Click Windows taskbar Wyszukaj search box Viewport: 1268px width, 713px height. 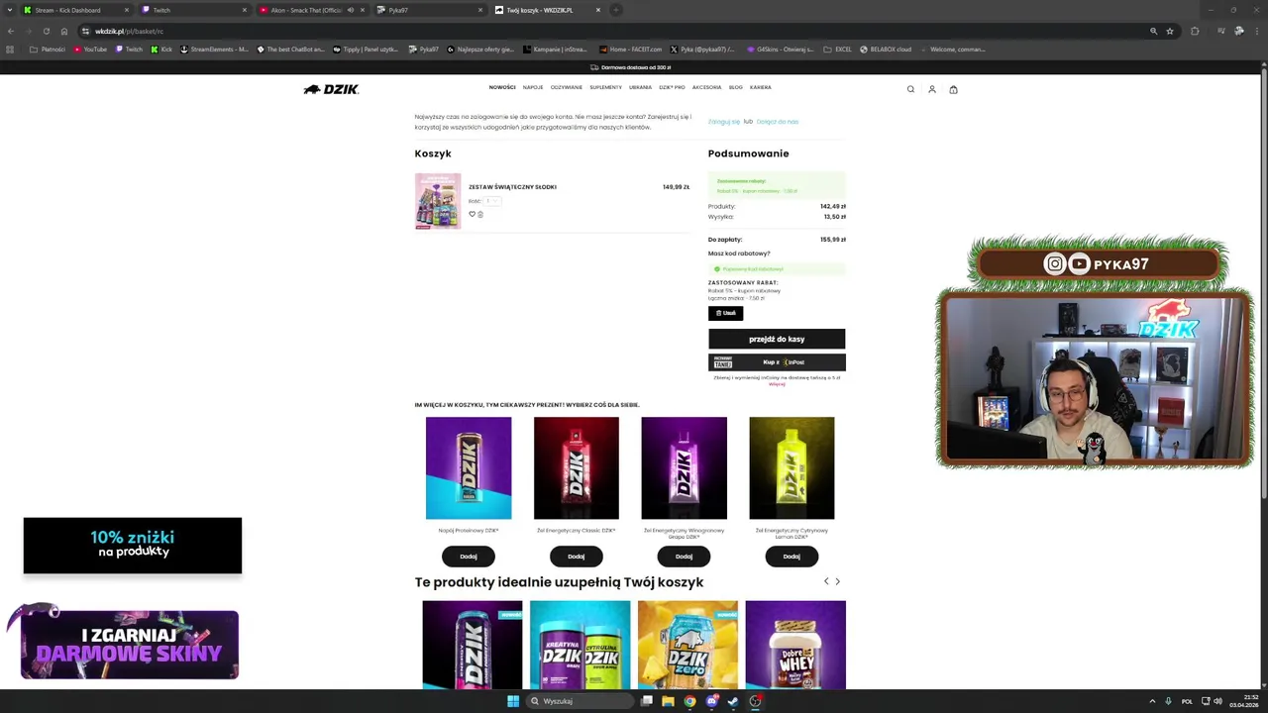point(580,701)
